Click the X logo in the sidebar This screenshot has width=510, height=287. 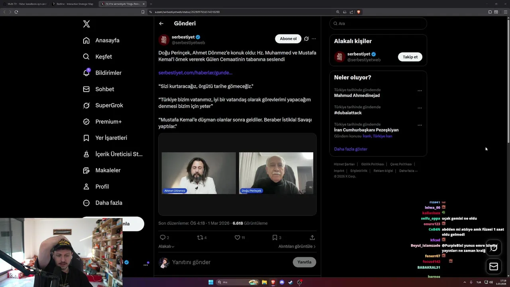pyautogui.click(x=86, y=24)
